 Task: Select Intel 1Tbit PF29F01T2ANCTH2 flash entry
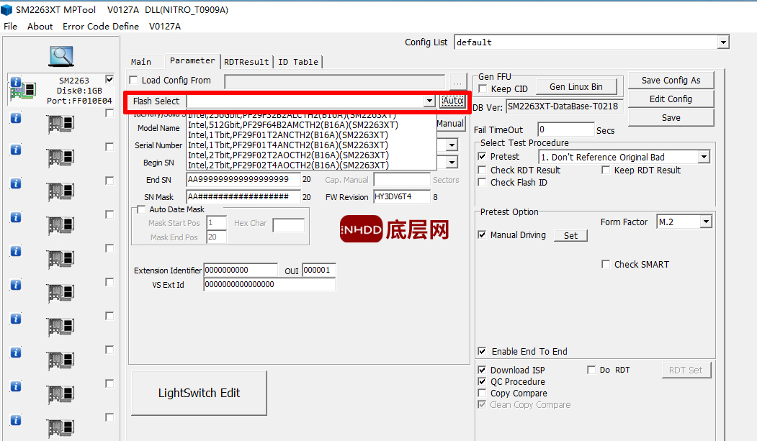coord(287,135)
